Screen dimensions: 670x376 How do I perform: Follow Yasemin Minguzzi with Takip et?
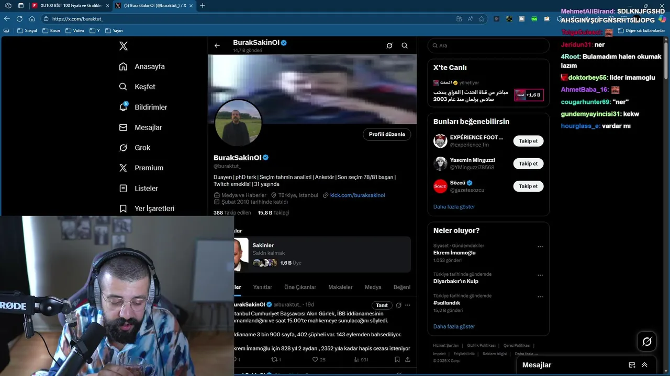point(528,163)
